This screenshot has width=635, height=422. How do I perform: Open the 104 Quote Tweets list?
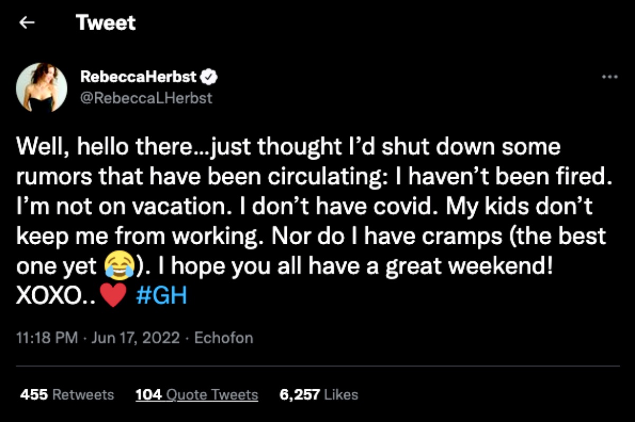point(197,395)
